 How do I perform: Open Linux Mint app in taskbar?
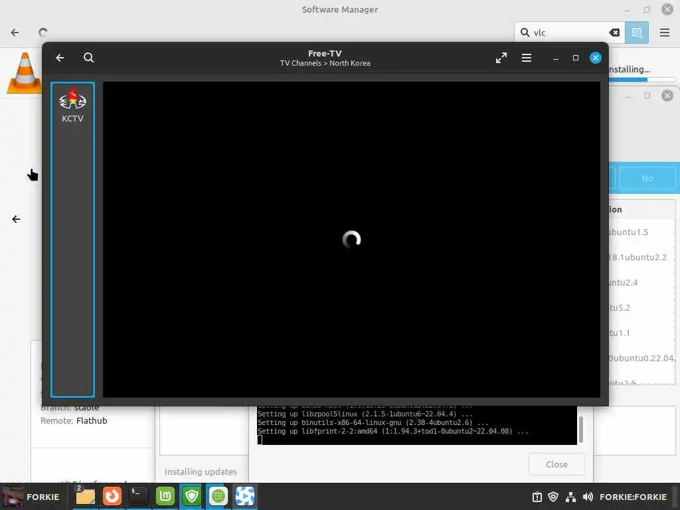tap(165, 497)
